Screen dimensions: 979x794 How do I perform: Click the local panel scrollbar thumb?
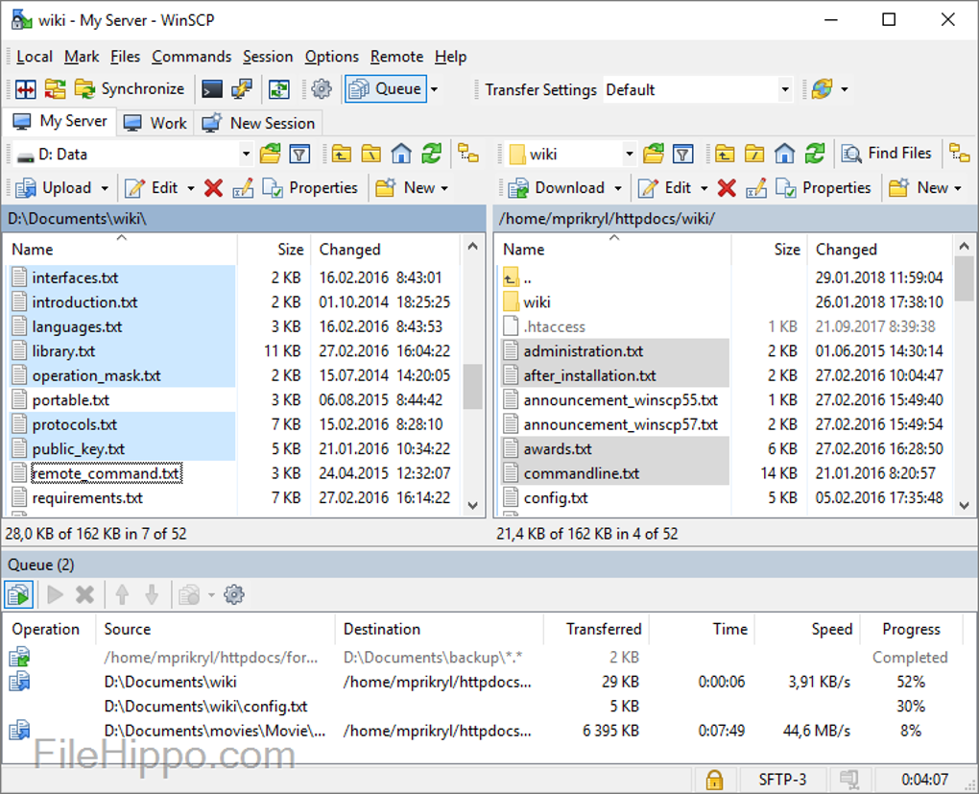pos(472,385)
